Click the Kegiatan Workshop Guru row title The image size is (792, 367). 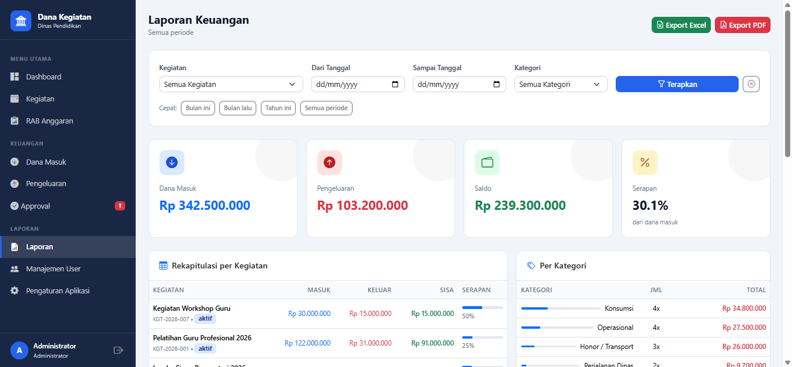tap(192, 308)
